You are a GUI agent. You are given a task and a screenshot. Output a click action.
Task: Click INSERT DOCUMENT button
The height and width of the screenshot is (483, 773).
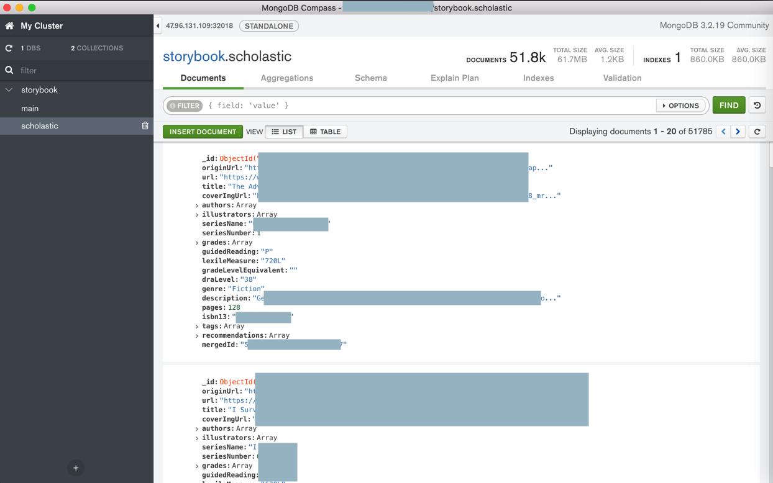tap(203, 132)
